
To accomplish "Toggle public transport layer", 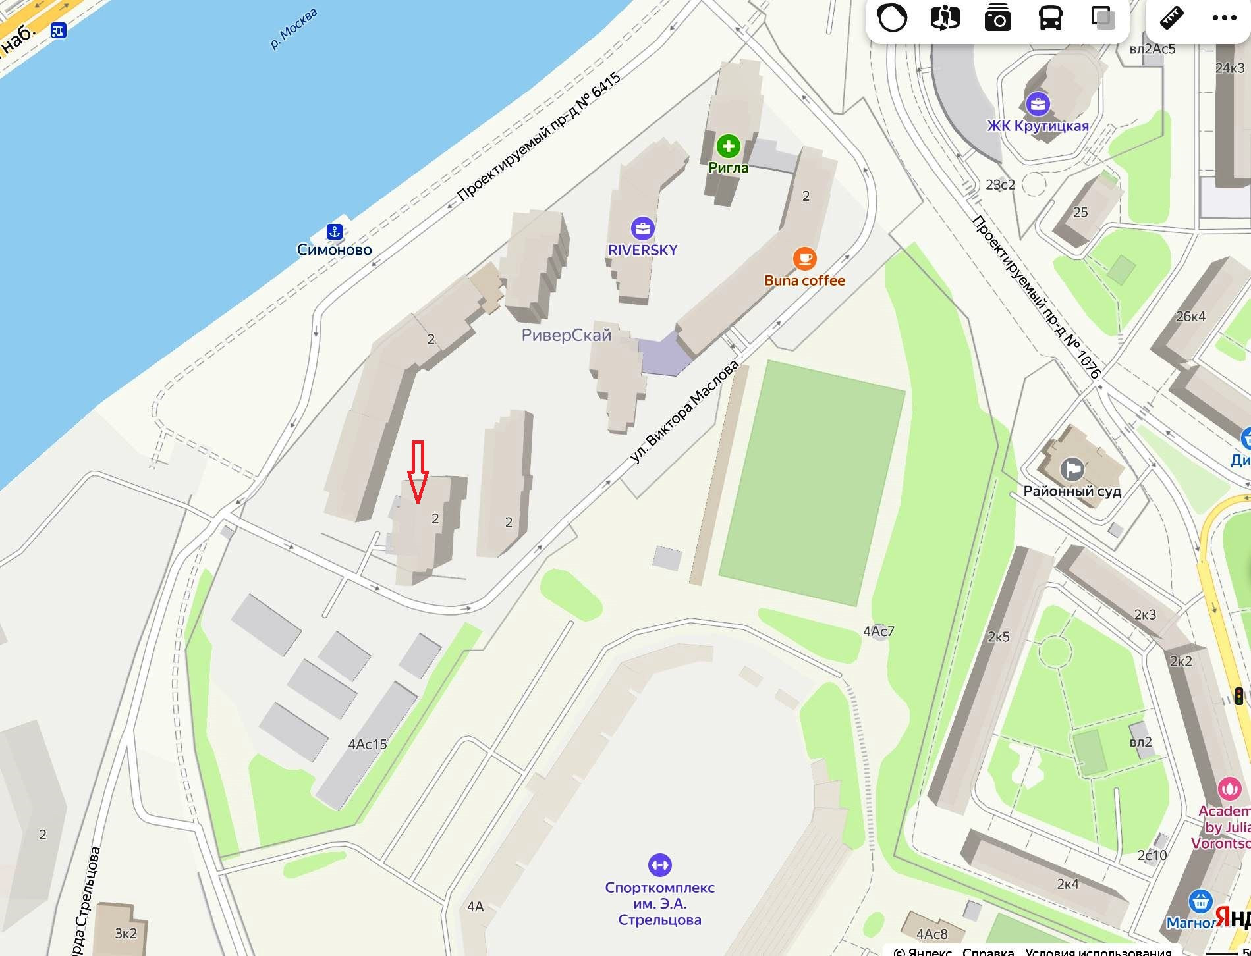I will 1051,18.
